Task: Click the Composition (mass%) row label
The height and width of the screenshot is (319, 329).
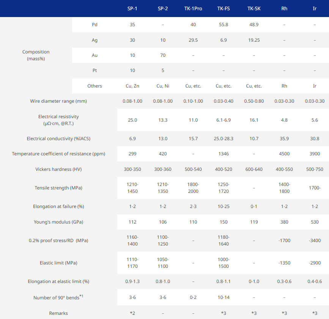Action: tap(36, 55)
